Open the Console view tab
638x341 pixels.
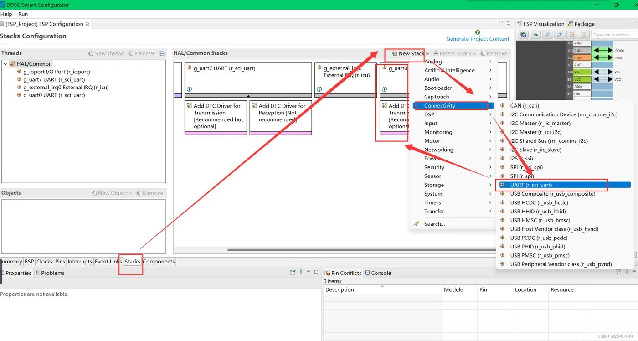(378, 273)
